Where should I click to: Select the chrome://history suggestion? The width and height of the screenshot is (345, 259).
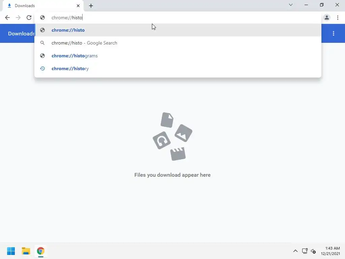click(x=178, y=68)
